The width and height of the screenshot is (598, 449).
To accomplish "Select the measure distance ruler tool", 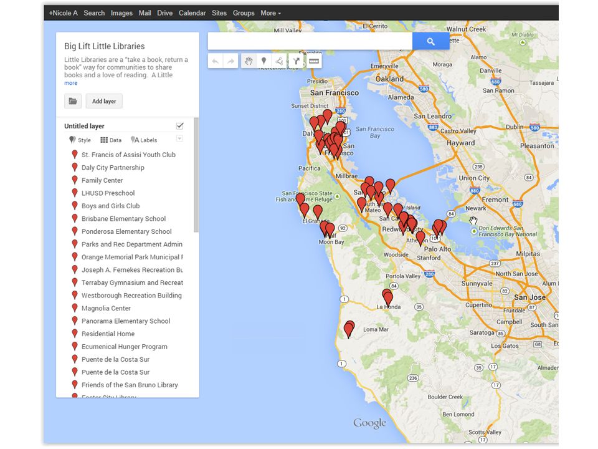I will click(x=313, y=61).
